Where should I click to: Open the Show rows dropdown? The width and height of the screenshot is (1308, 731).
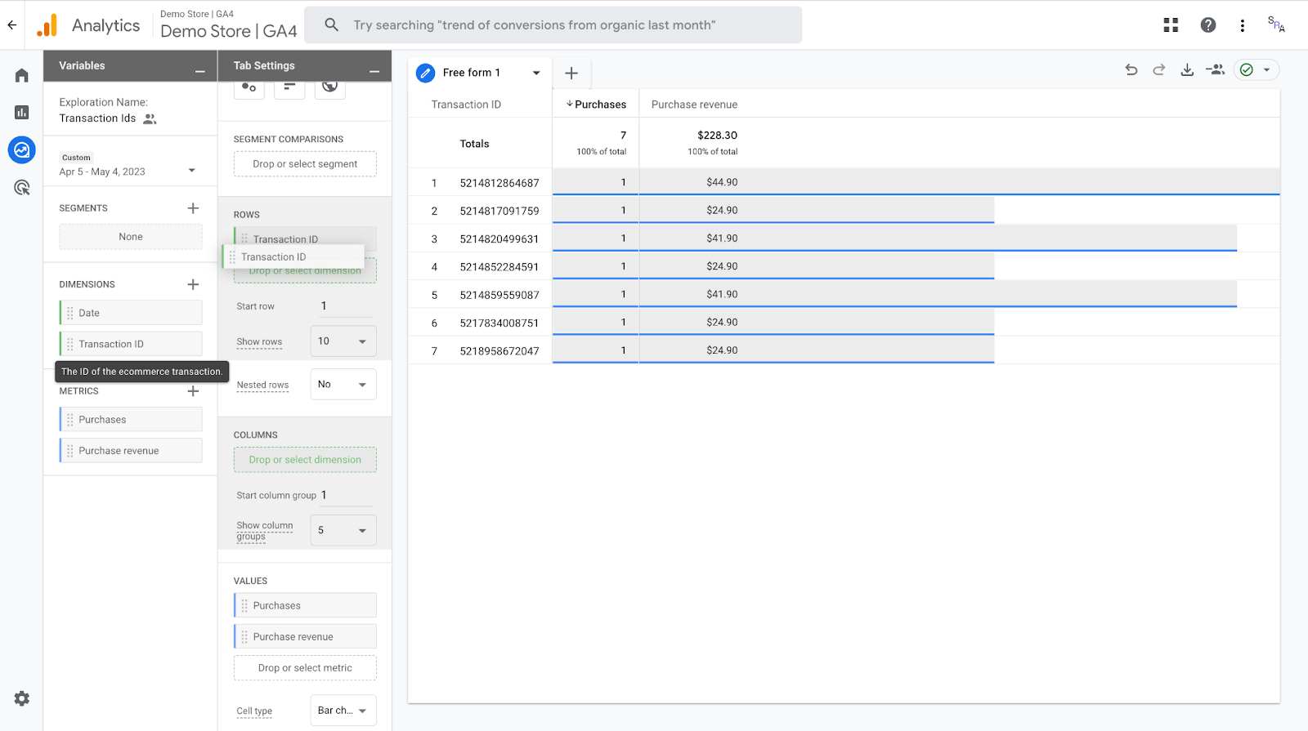[x=343, y=341]
